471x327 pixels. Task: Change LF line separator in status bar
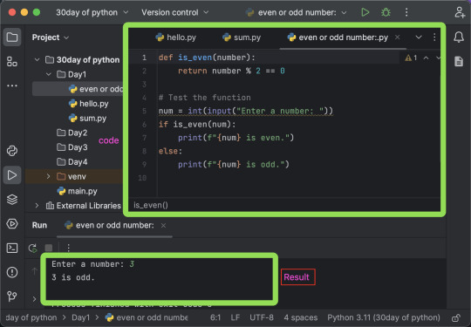click(x=235, y=317)
